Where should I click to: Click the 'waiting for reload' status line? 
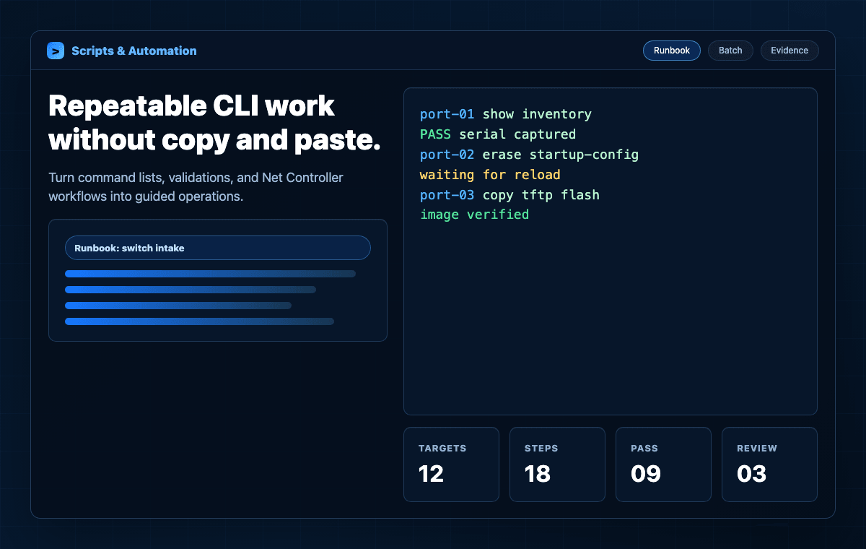(490, 175)
